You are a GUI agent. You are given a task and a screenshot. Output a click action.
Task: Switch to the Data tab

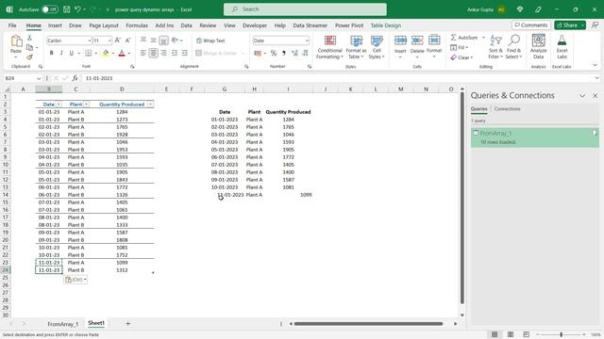tap(186, 25)
